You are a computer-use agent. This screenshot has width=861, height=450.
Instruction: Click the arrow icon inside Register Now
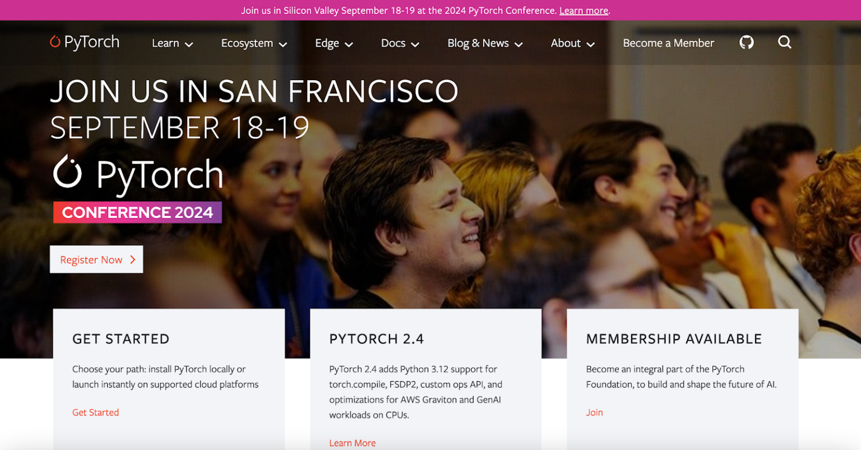133,259
